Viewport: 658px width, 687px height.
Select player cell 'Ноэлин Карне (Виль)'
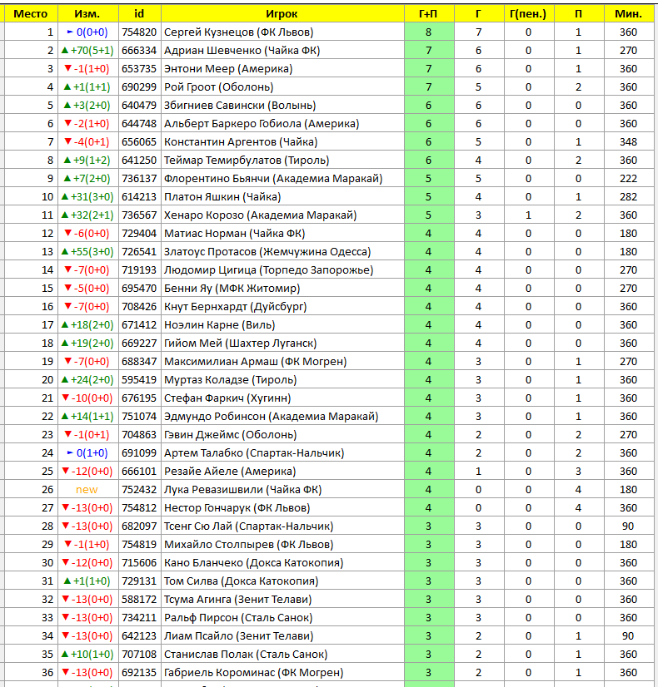tap(282, 325)
